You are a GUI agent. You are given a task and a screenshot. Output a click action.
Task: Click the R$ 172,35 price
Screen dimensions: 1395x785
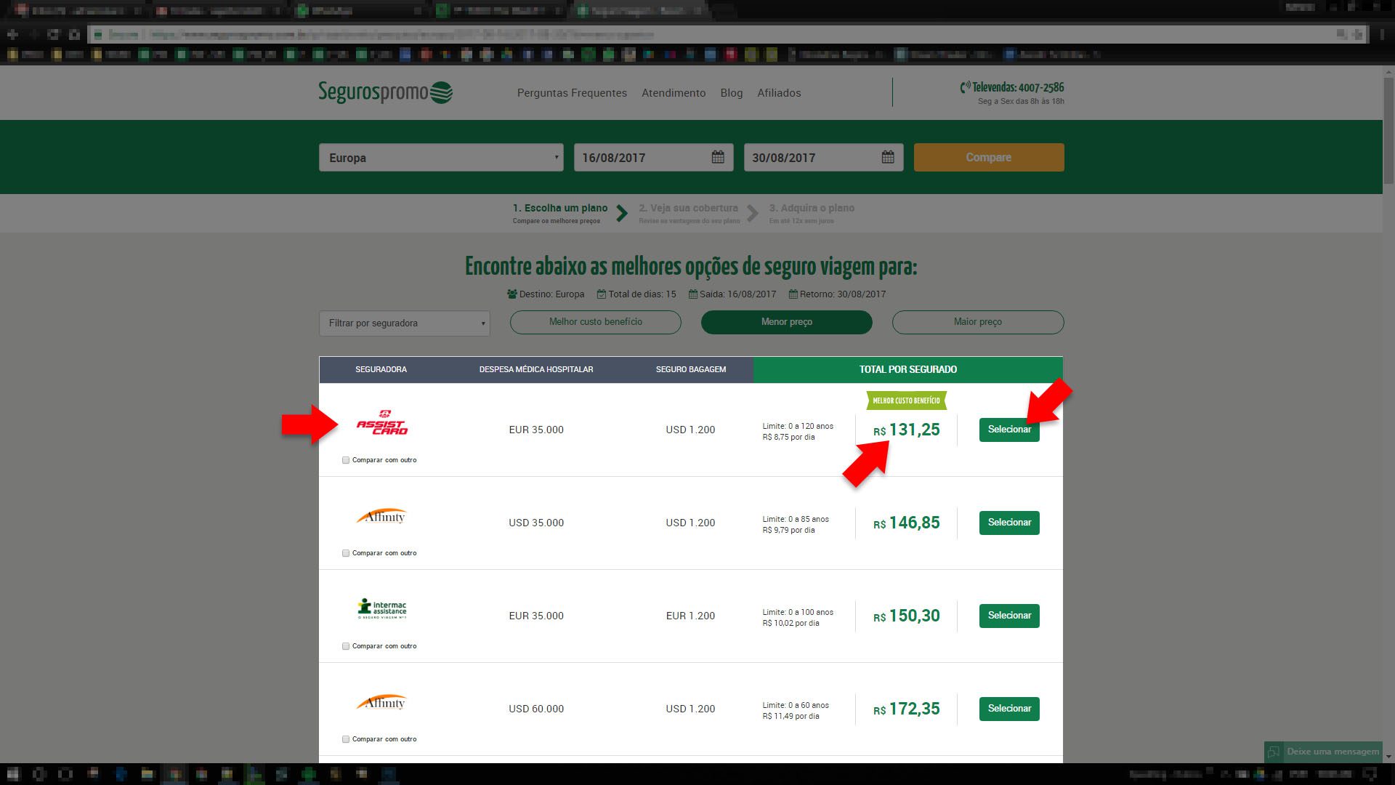pos(907,709)
